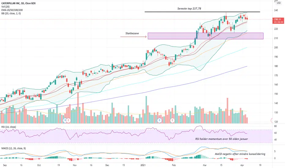Select the 'Seneste top 237,78' annotation
The width and height of the screenshot is (285, 168).
pos(189,9)
